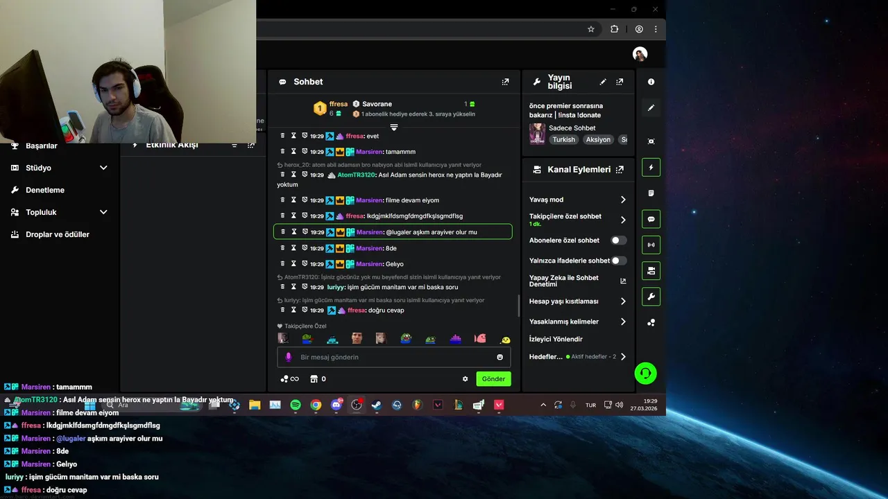Open channel points icon in right sidebar
The width and height of the screenshot is (888, 499).
point(651,323)
